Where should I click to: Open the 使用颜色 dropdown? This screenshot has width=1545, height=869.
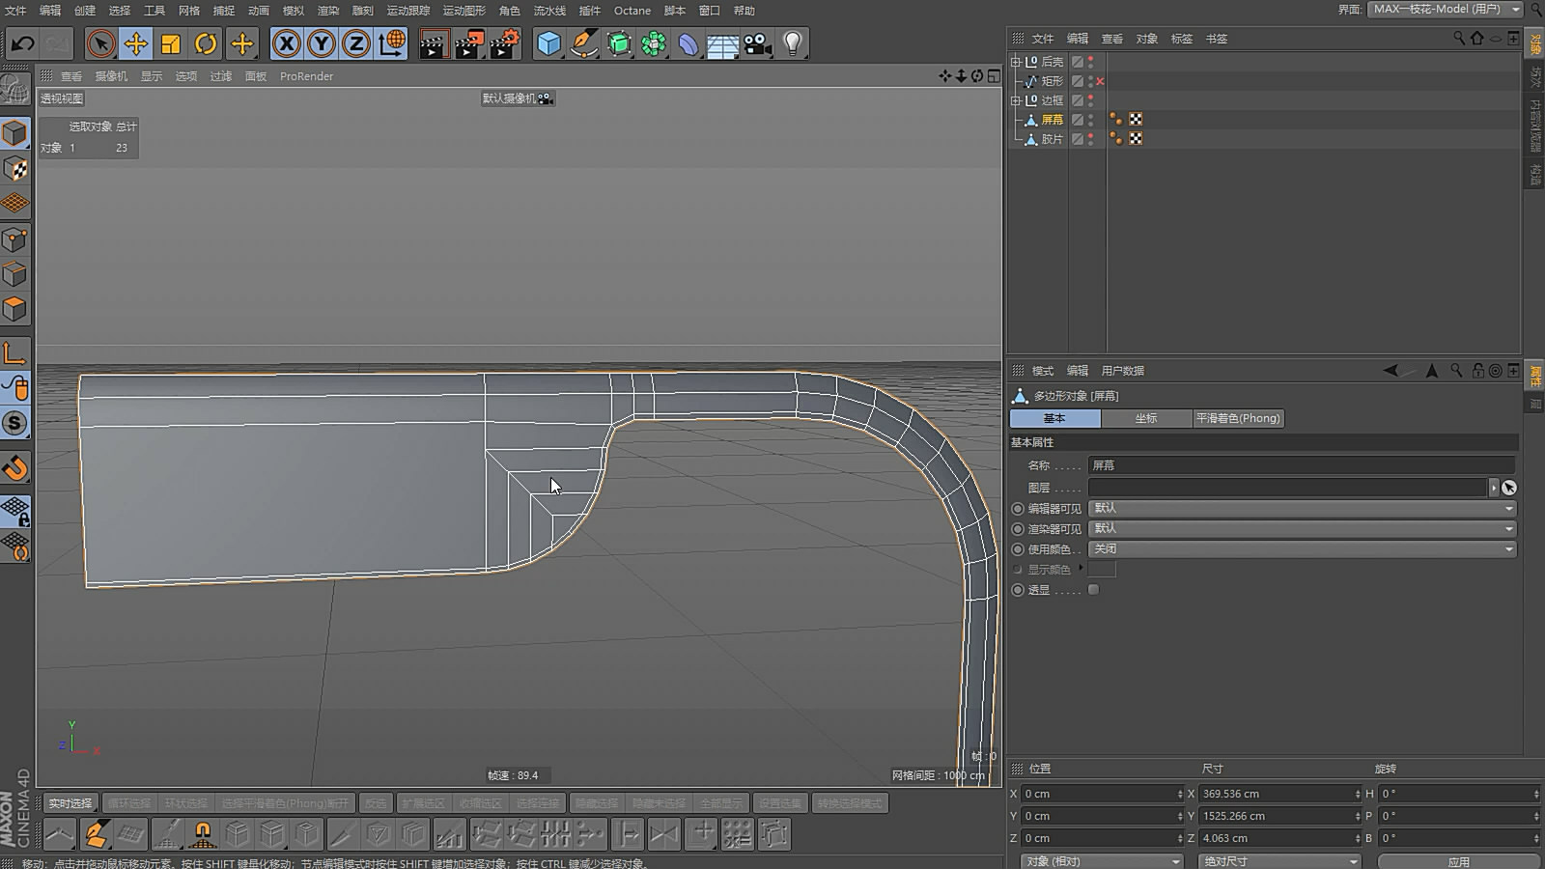coord(1302,549)
